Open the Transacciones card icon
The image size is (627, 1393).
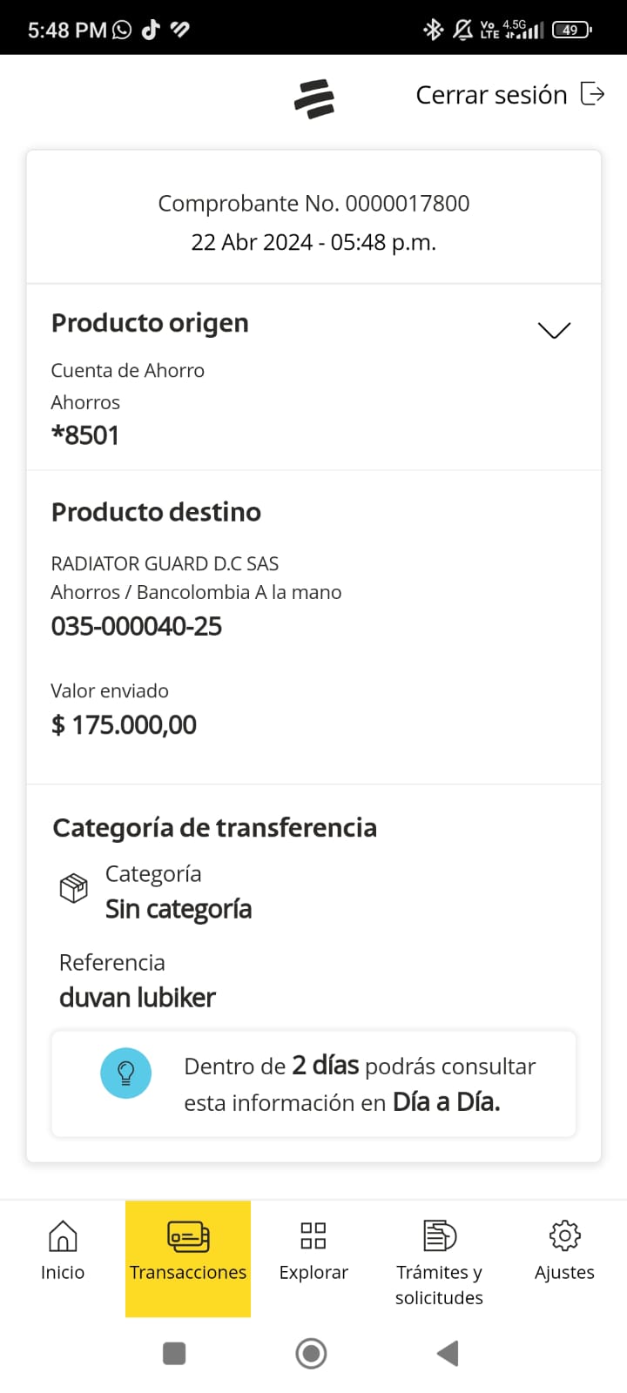[x=188, y=1236]
